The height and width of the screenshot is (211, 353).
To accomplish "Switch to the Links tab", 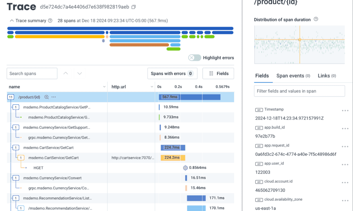I will (x=326, y=76).
